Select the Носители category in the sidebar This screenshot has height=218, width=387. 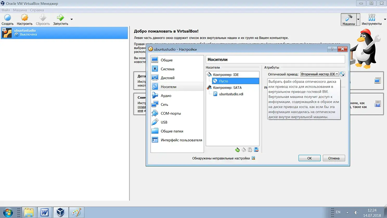[177, 87]
